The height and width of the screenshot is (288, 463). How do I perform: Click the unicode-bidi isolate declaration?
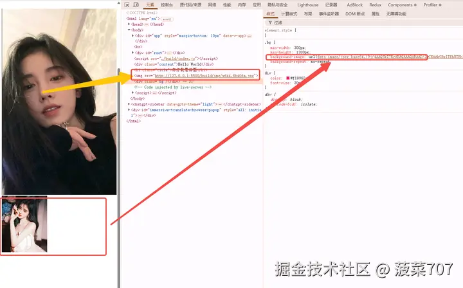point(294,104)
